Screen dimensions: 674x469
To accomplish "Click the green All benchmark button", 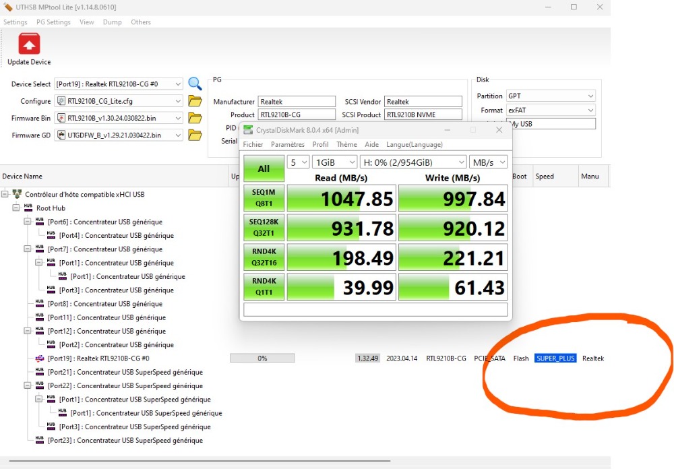I will 264,169.
